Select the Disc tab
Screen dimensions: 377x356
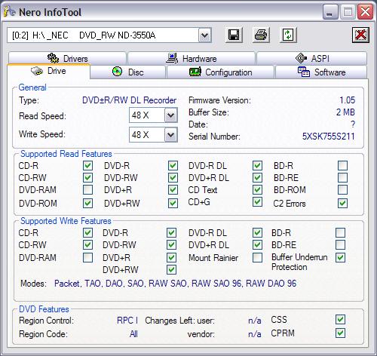coord(128,72)
